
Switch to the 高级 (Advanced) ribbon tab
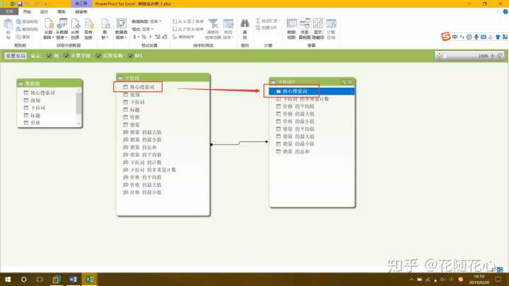pyautogui.click(x=62, y=12)
